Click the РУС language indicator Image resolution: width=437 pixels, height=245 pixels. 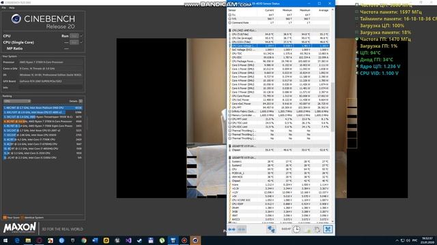click(414, 240)
